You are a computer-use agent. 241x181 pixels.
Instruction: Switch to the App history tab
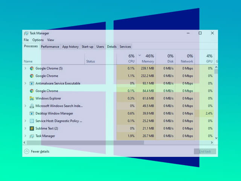tap(70, 47)
